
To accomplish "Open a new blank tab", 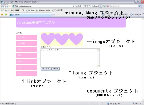I will click(x=53, y=15).
